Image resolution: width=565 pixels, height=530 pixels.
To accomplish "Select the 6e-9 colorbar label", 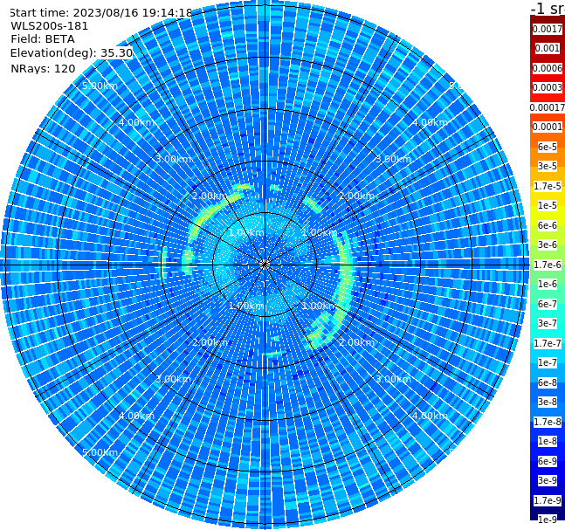I will 548,461.
